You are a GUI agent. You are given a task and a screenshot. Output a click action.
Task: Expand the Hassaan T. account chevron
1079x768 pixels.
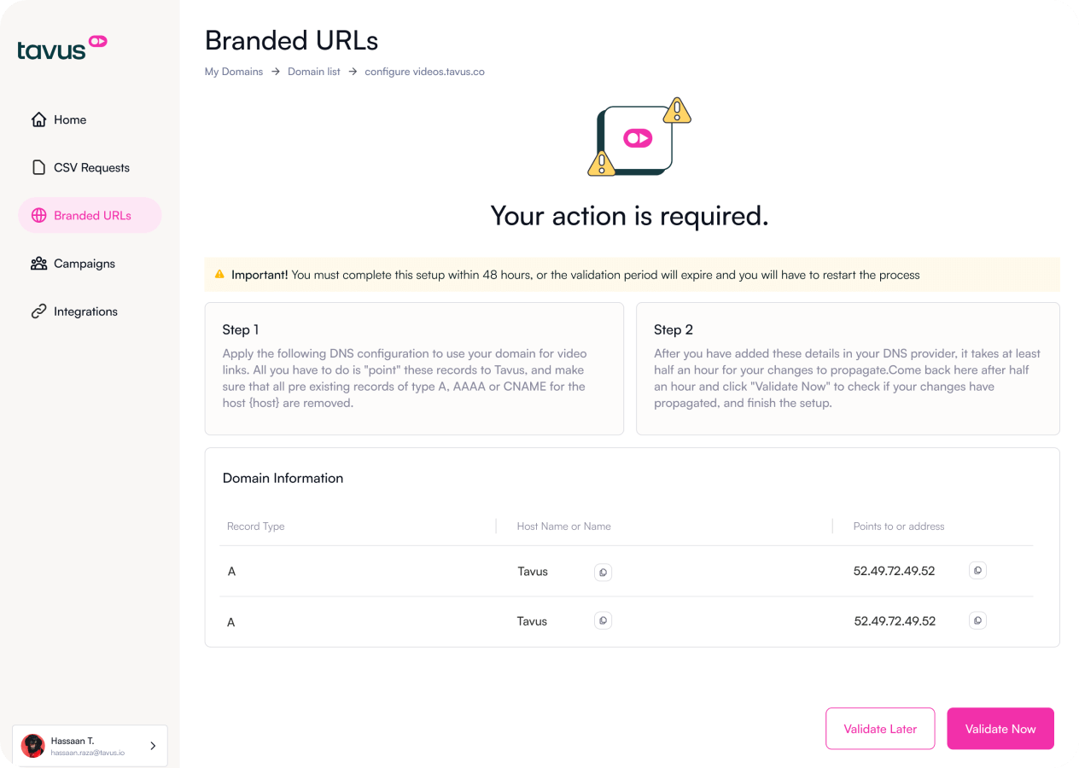[x=153, y=746]
